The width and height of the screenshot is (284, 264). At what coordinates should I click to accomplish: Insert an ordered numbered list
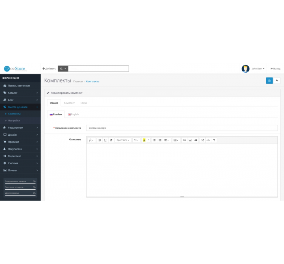(160, 140)
